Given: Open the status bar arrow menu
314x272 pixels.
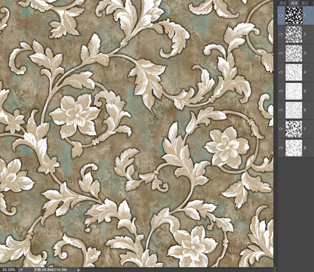Looking at the screenshot, I should point(78,270).
